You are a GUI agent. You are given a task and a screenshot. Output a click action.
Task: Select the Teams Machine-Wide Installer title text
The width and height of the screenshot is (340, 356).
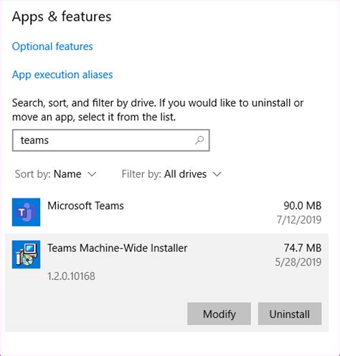point(118,248)
